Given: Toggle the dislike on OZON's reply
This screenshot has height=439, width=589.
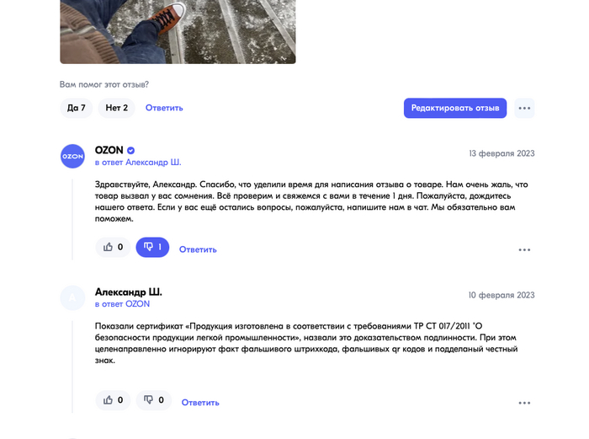Looking at the screenshot, I should (152, 248).
